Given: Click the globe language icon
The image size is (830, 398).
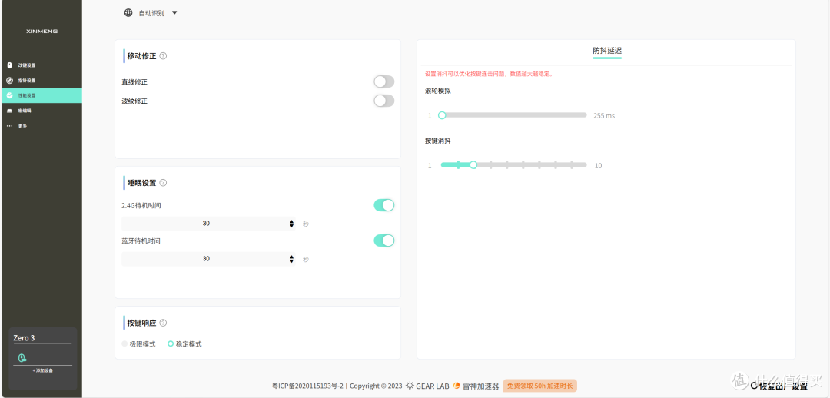Looking at the screenshot, I should [x=128, y=13].
